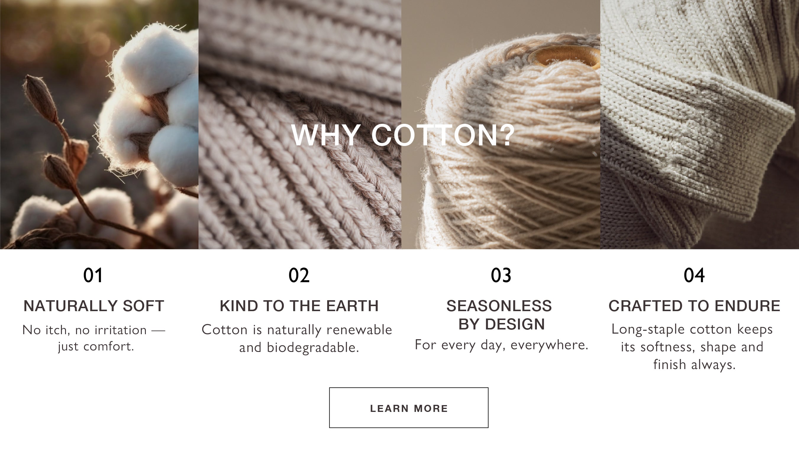Click the LEARN MORE button

pos(409,408)
